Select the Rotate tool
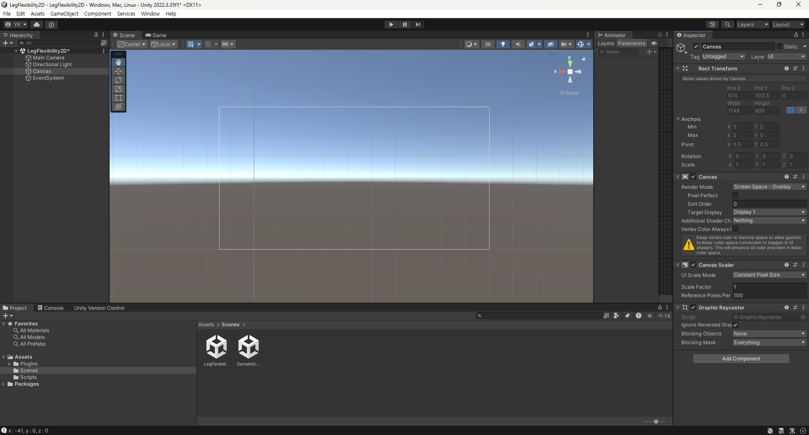Image resolution: width=809 pixels, height=435 pixels. click(x=118, y=80)
